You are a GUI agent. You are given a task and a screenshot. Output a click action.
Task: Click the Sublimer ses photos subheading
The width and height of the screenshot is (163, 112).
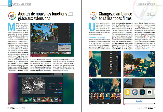coord(97,38)
